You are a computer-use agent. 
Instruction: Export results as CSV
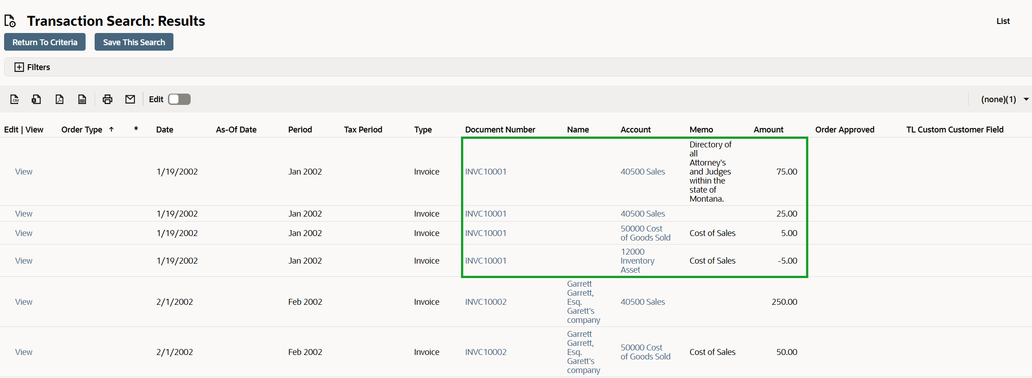tap(14, 99)
